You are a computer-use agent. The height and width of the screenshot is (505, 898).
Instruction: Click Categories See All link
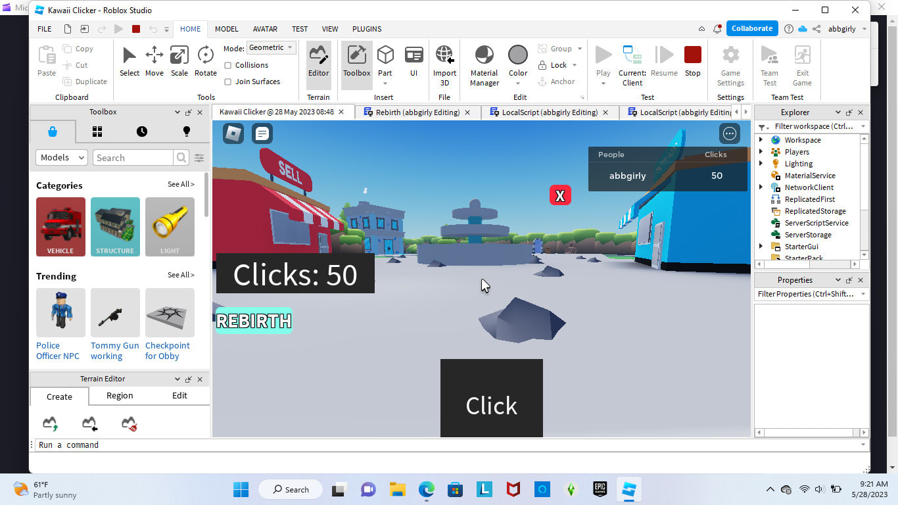(x=181, y=184)
